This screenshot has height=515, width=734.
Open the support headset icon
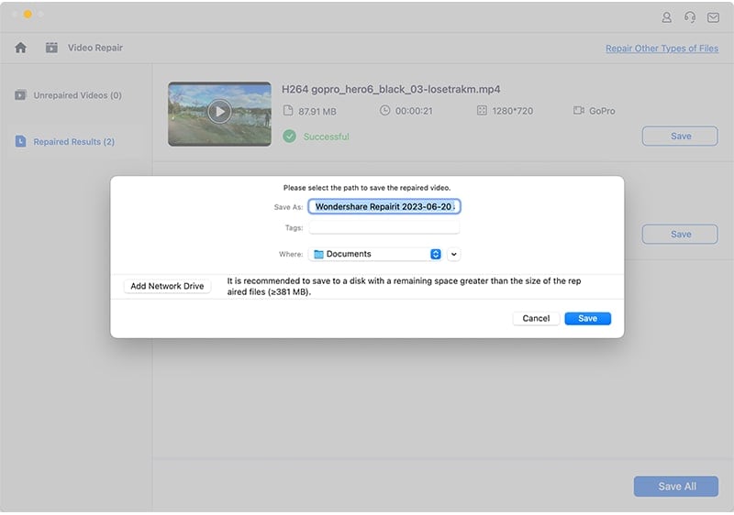[x=690, y=17]
